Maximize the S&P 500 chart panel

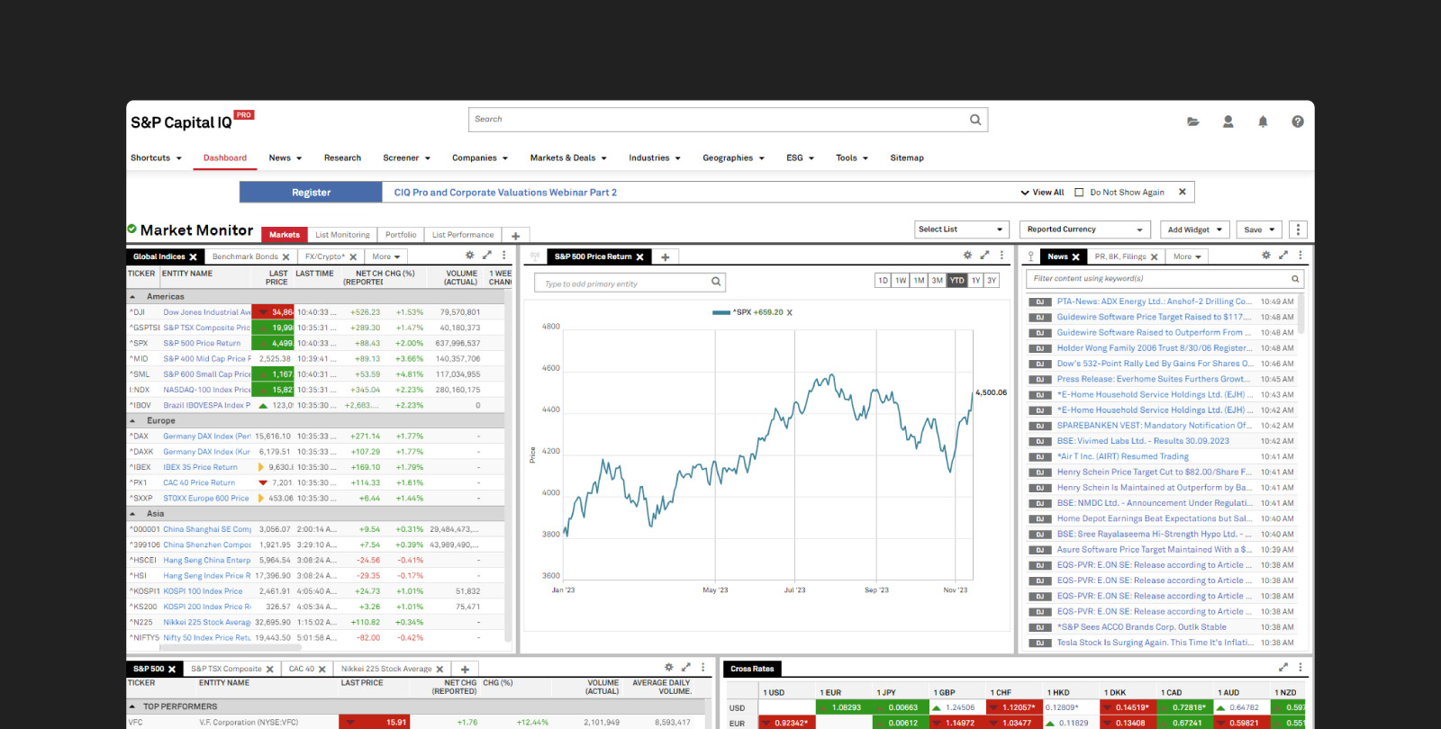pos(984,256)
